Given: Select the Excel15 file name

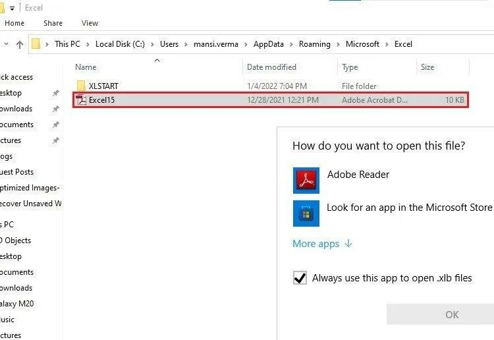Looking at the screenshot, I should (x=101, y=100).
